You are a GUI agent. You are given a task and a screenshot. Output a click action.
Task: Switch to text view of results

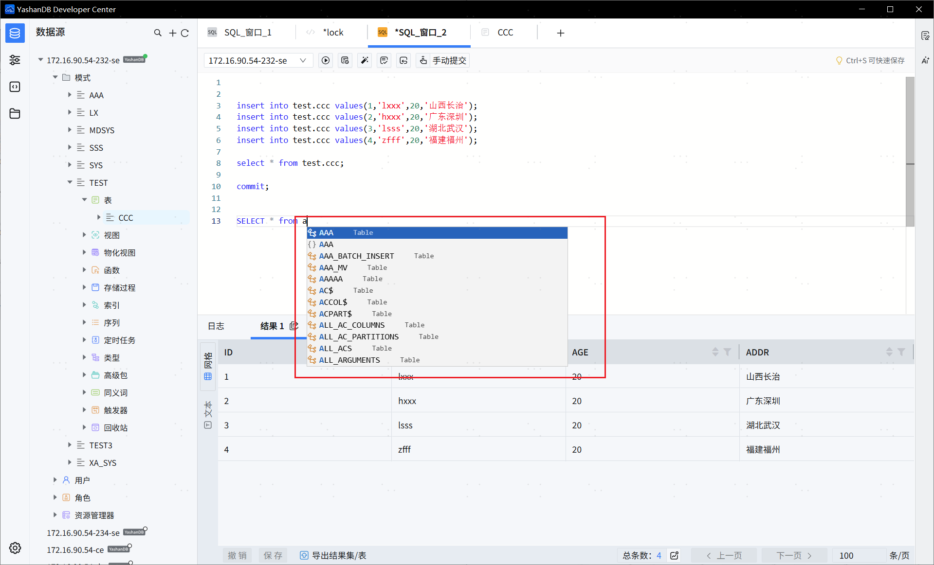click(x=208, y=415)
